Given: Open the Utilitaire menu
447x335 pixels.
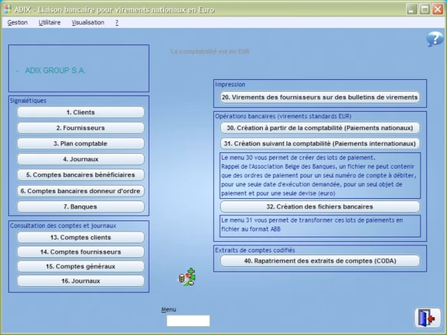Looking at the screenshot, I should coord(50,22).
